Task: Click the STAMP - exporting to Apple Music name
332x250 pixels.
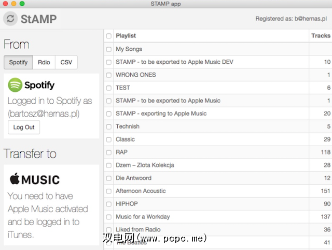Action: pos(161,114)
